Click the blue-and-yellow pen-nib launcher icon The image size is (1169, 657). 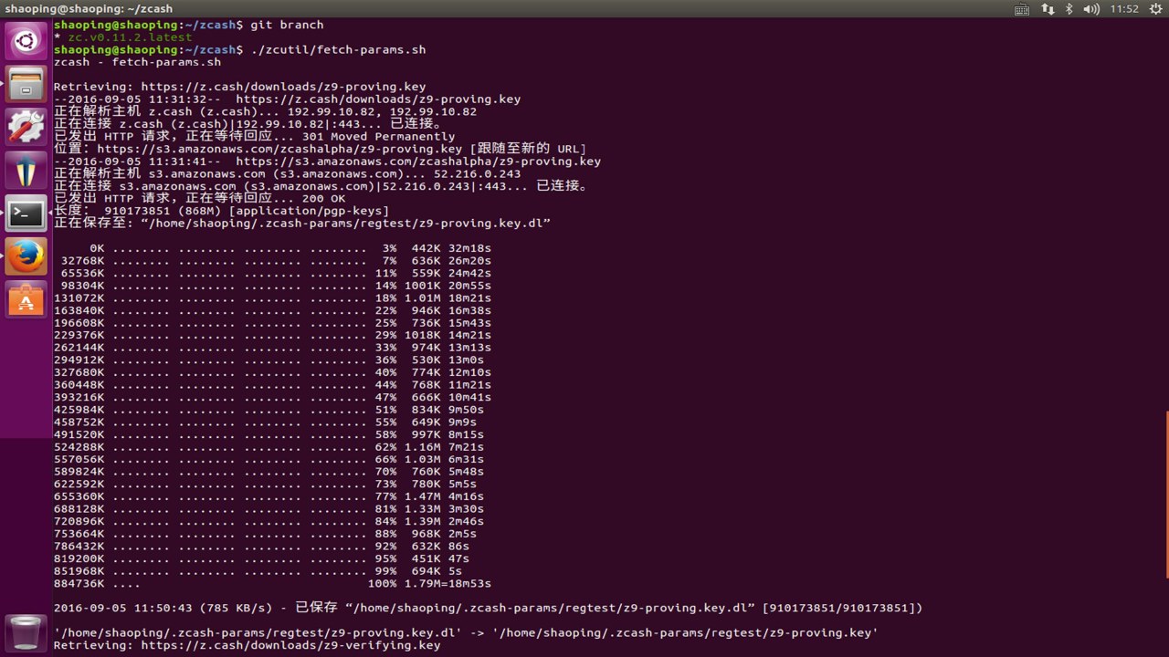(x=26, y=171)
